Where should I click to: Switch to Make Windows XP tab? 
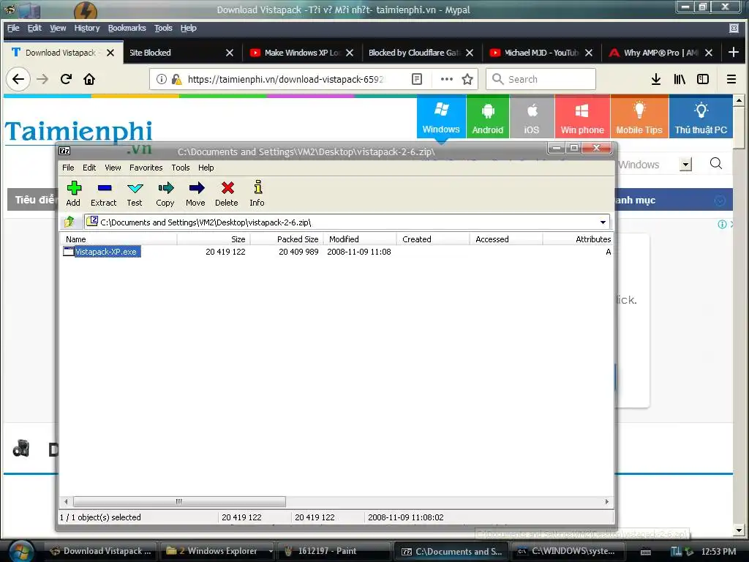click(301, 53)
